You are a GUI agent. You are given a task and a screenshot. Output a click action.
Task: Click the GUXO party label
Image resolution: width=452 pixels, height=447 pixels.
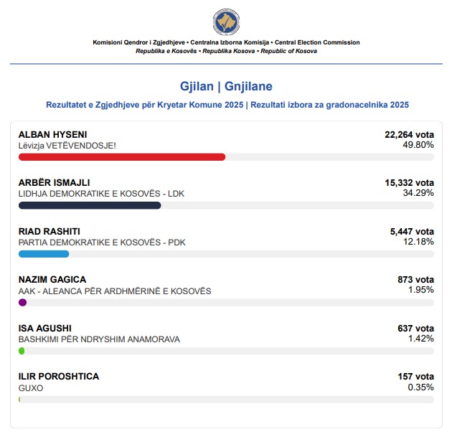point(31,387)
